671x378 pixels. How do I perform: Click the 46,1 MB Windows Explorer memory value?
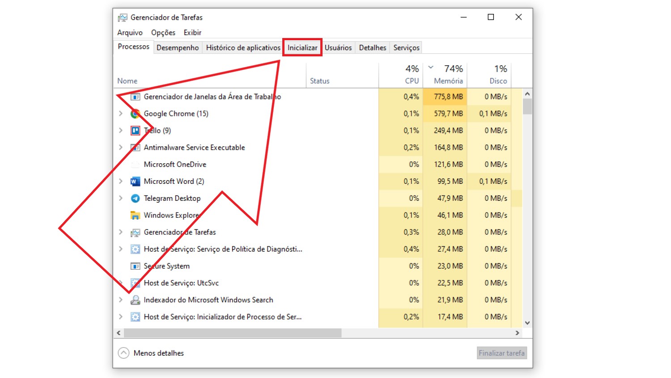(x=450, y=215)
